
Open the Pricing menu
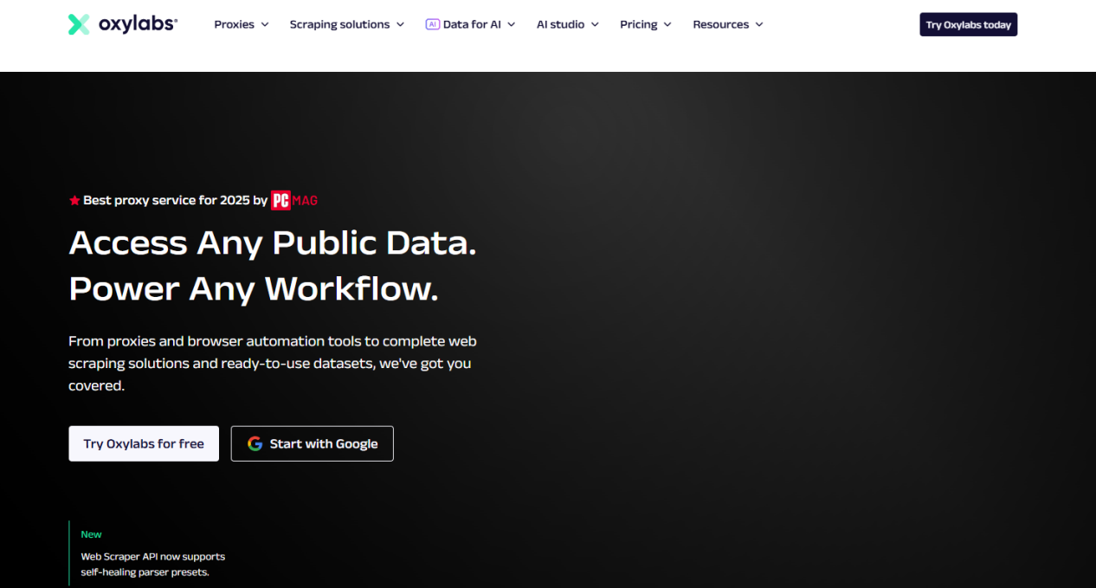tap(646, 24)
